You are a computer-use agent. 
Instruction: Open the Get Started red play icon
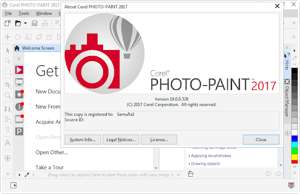click(19, 70)
